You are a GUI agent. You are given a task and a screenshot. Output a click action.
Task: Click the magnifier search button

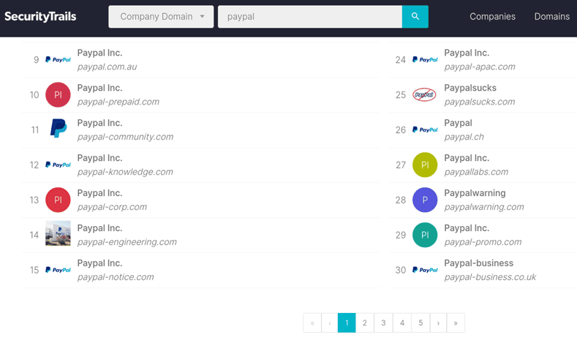415,17
